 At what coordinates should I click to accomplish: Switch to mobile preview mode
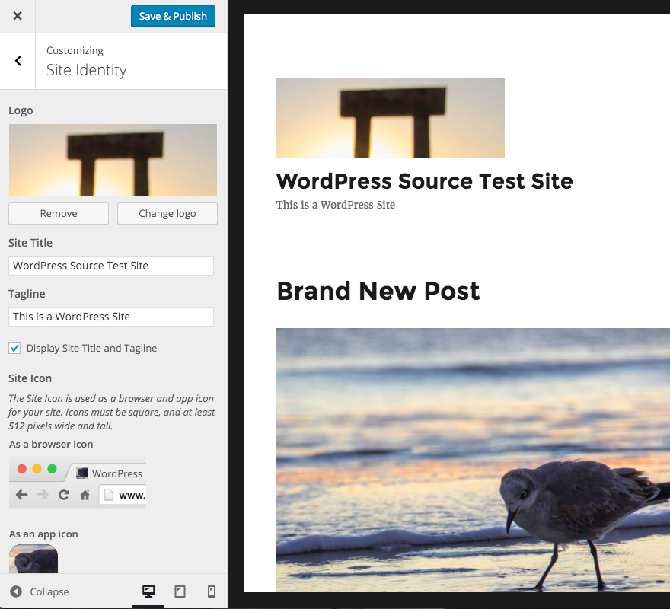[x=212, y=591]
